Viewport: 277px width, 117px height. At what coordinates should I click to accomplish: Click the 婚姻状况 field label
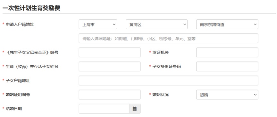coord(161,95)
